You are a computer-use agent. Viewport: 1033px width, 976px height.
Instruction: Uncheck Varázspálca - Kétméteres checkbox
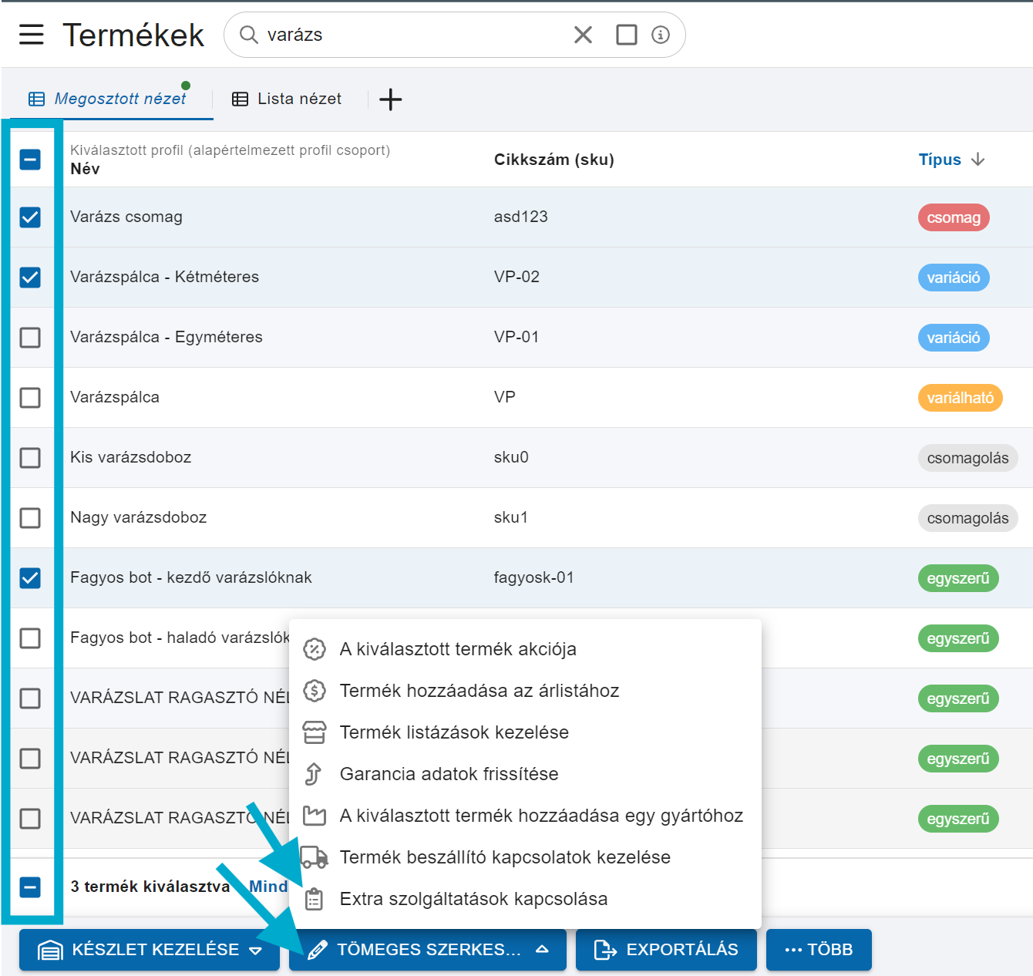click(x=30, y=278)
